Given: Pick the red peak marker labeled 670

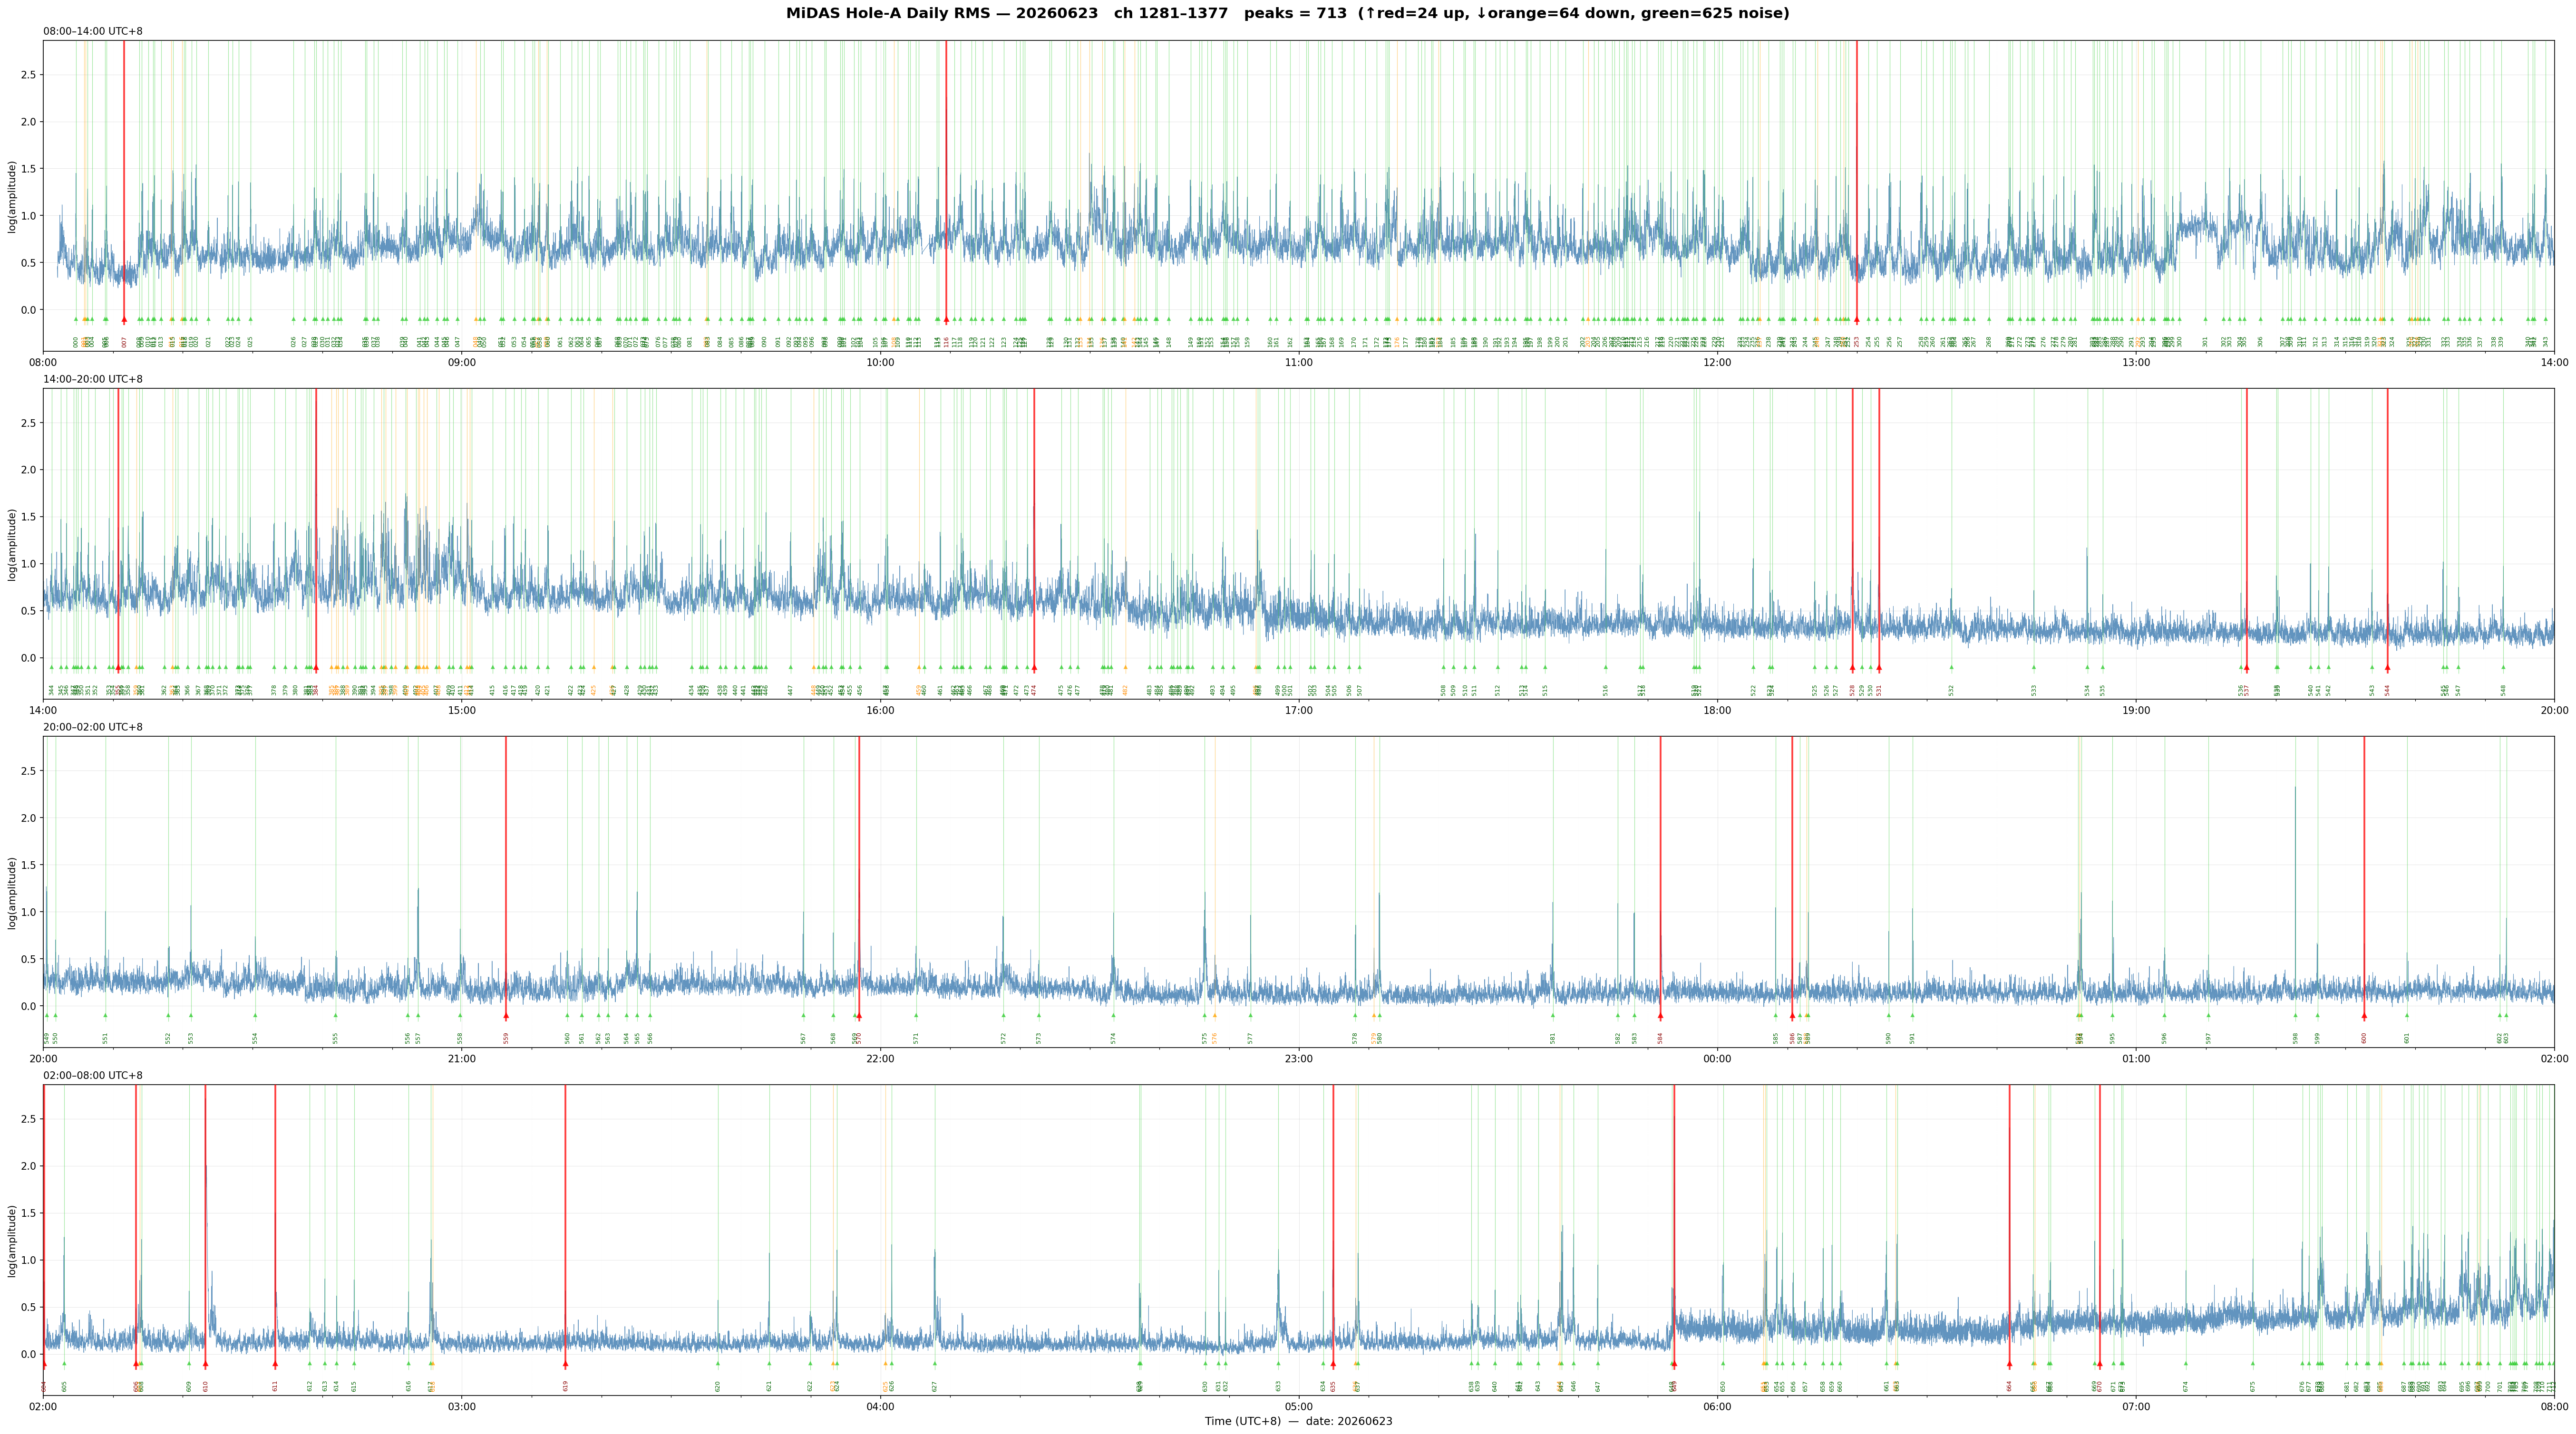Looking at the screenshot, I should coord(2099,1364).
